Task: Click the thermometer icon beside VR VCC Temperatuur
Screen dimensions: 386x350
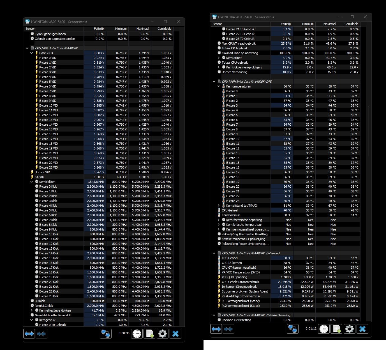Action: point(219,272)
